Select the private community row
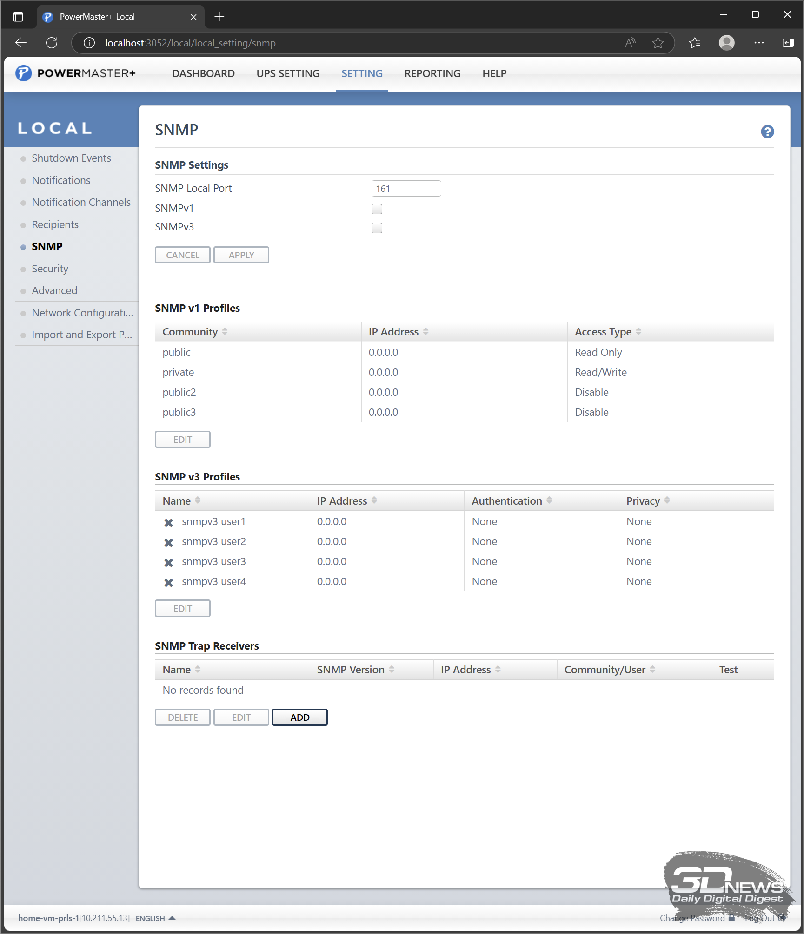 (464, 372)
